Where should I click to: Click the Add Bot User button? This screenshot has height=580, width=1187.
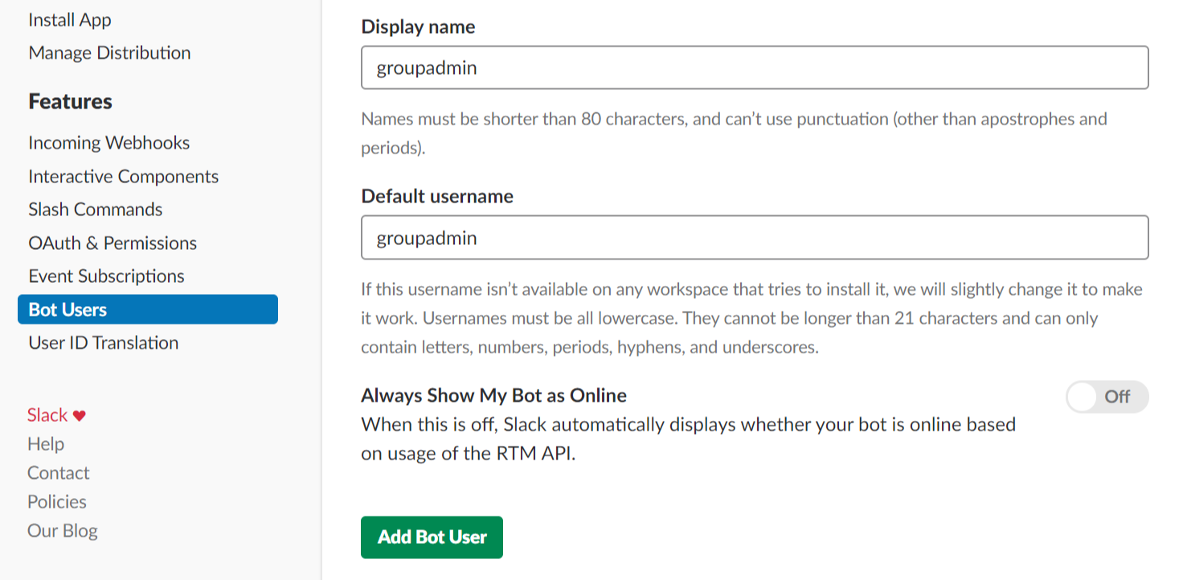point(432,537)
